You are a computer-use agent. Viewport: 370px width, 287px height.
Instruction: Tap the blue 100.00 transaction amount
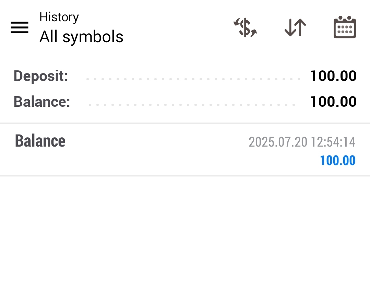(x=337, y=161)
